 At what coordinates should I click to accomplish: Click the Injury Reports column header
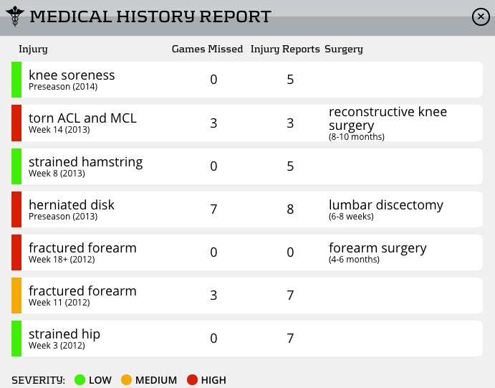(x=285, y=49)
